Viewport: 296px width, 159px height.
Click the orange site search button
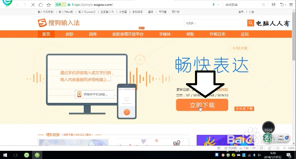[250, 23]
